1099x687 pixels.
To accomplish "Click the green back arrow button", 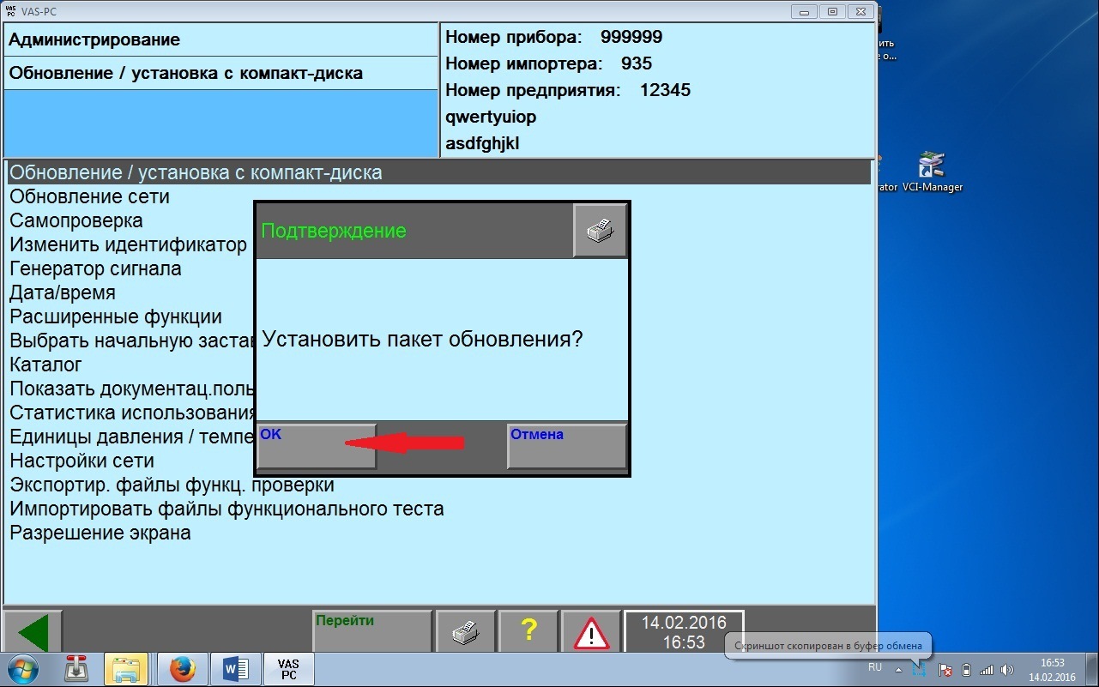I will [33, 634].
